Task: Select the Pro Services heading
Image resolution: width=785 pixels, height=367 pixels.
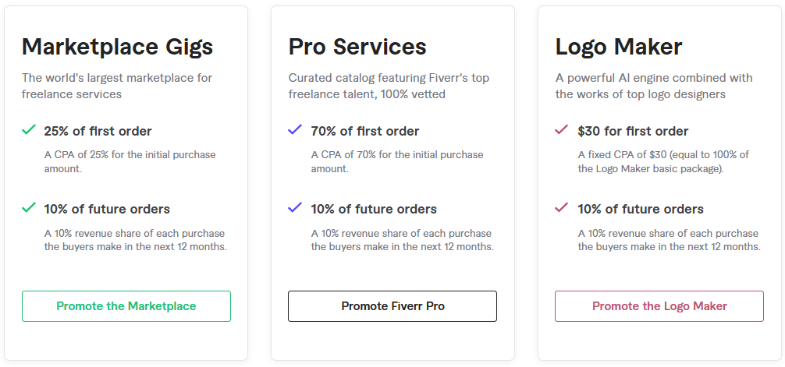Action: (x=357, y=47)
